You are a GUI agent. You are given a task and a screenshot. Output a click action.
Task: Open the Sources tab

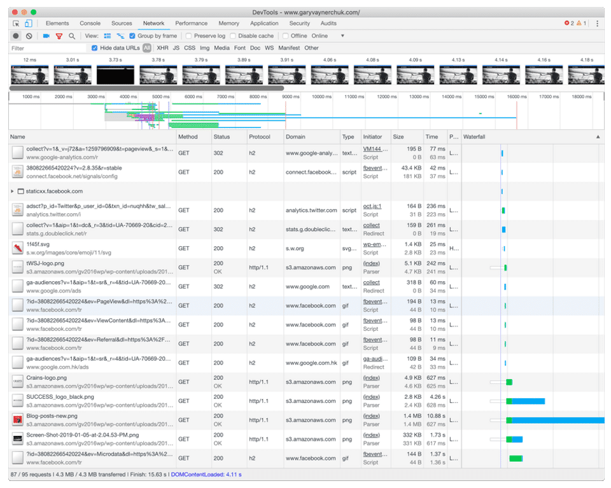pos(122,24)
